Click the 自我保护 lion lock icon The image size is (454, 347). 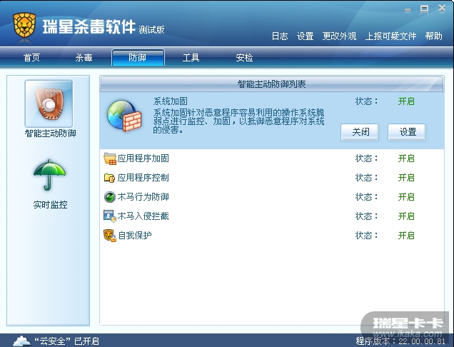[x=110, y=236]
